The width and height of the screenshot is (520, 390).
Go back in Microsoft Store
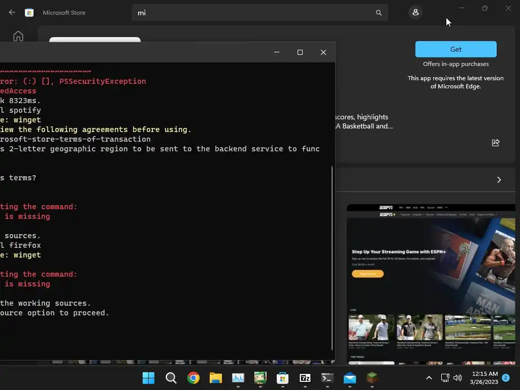click(x=12, y=12)
